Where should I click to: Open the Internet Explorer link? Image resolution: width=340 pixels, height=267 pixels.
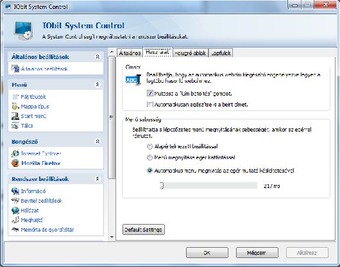(x=41, y=153)
